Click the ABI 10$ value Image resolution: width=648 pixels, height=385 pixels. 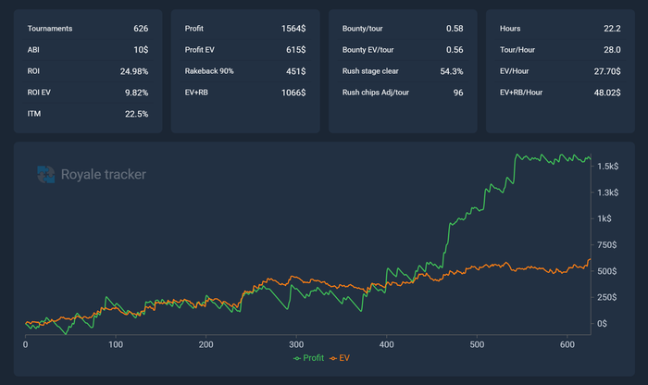(x=141, y=50)
